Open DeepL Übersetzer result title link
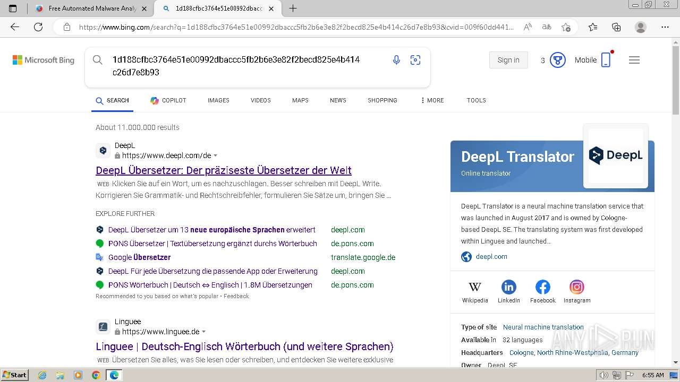The width and height of the screenshot is (680, 382). (224, 170)
